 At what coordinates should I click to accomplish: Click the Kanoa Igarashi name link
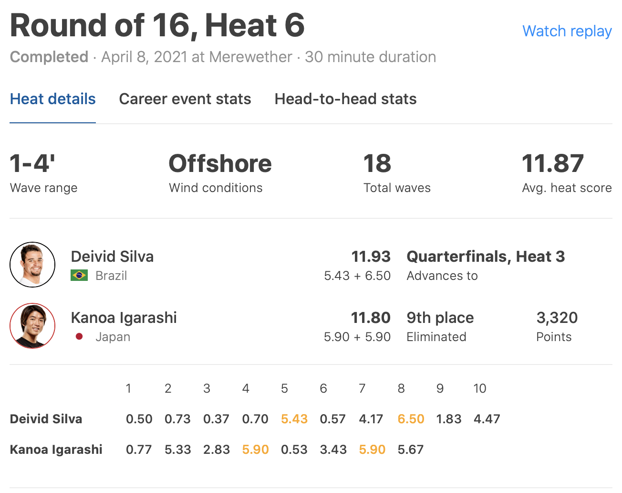pyautogui.click(x=124, y=318)
